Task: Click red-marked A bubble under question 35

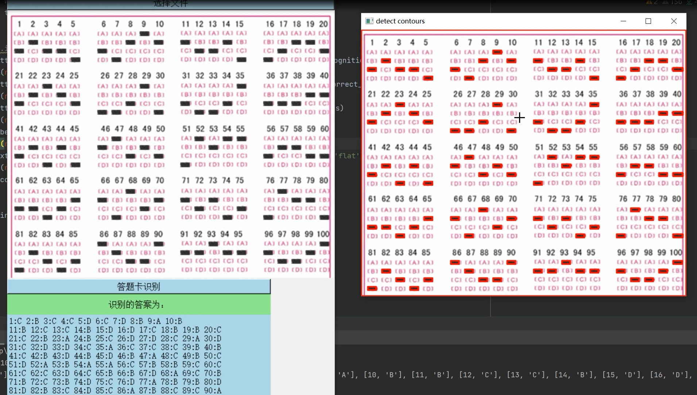Action: [x=594, y=105]
